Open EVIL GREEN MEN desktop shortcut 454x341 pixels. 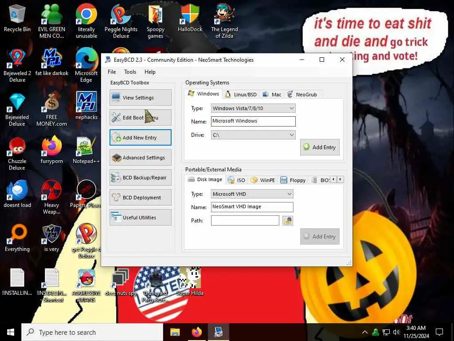(x=51, y=22)
